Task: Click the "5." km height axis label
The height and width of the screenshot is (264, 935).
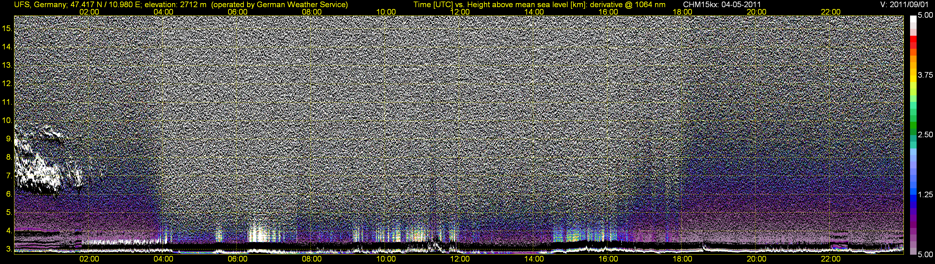Action: coord(9,212)
